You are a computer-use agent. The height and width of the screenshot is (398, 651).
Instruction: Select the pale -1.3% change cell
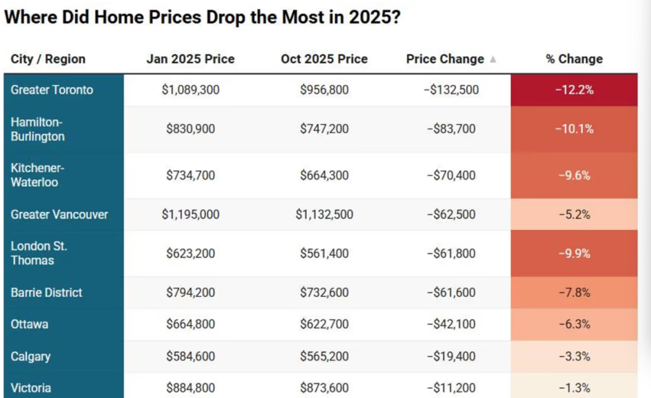tap(574, 388)
